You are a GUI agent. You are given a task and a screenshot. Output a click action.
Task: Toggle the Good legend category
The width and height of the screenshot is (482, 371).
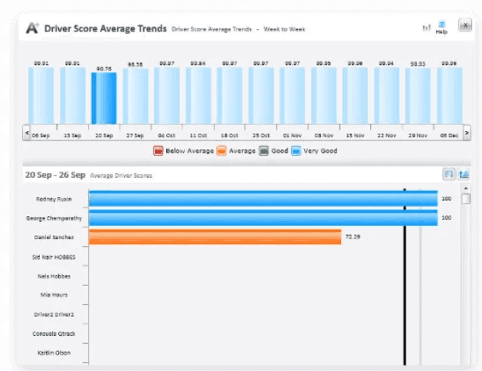point(263,150)
